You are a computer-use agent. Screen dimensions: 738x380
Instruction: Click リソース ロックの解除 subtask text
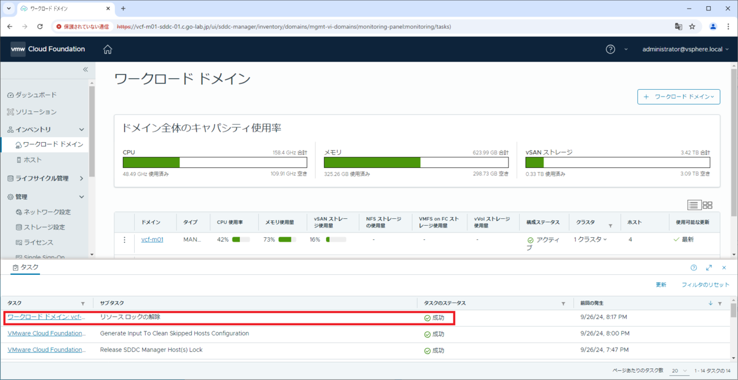pyautogui.click(x=130, y=317)
